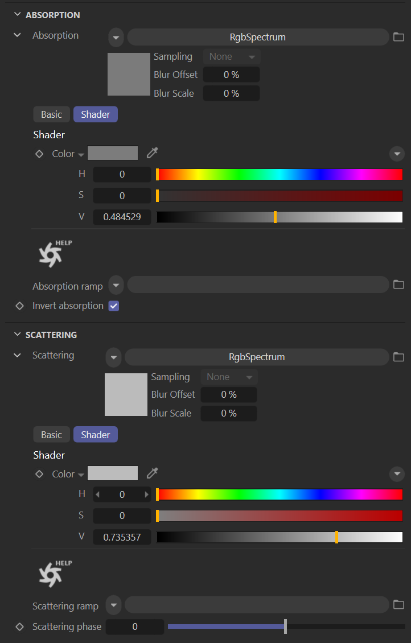Switch to Basic tab under Absorption
Screen dimensions: 411x643
pyautogui.click(x=51, y=114)
